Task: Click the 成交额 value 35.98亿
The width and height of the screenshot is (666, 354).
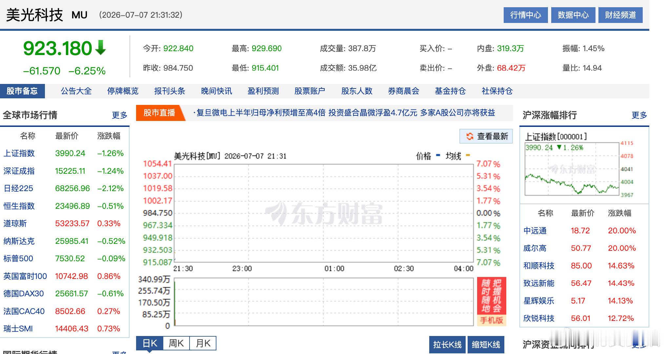Action: (362, 68)
